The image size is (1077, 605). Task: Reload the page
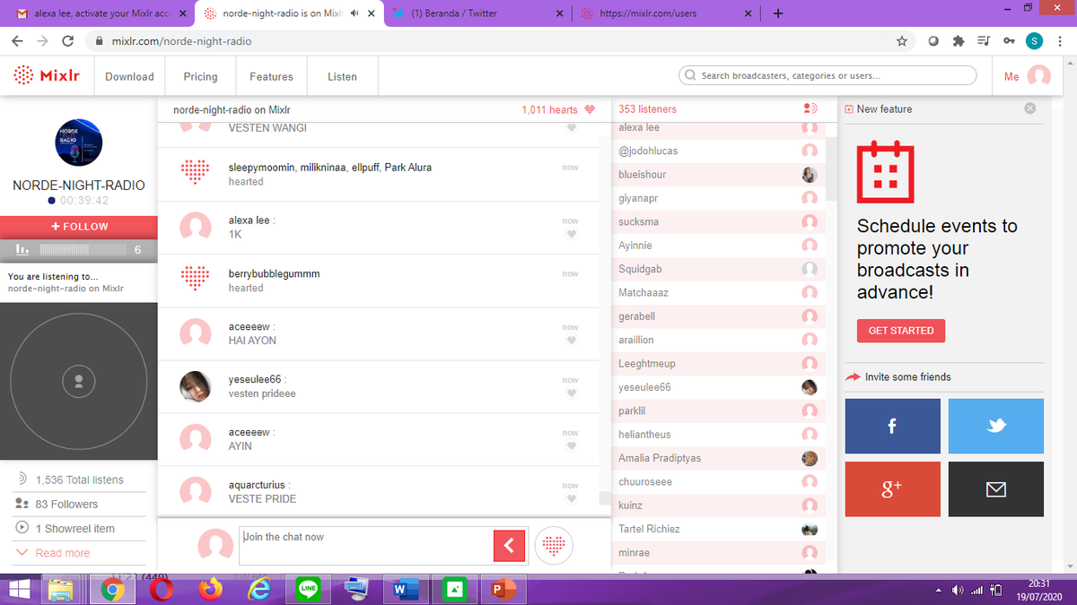coord(67,41)
